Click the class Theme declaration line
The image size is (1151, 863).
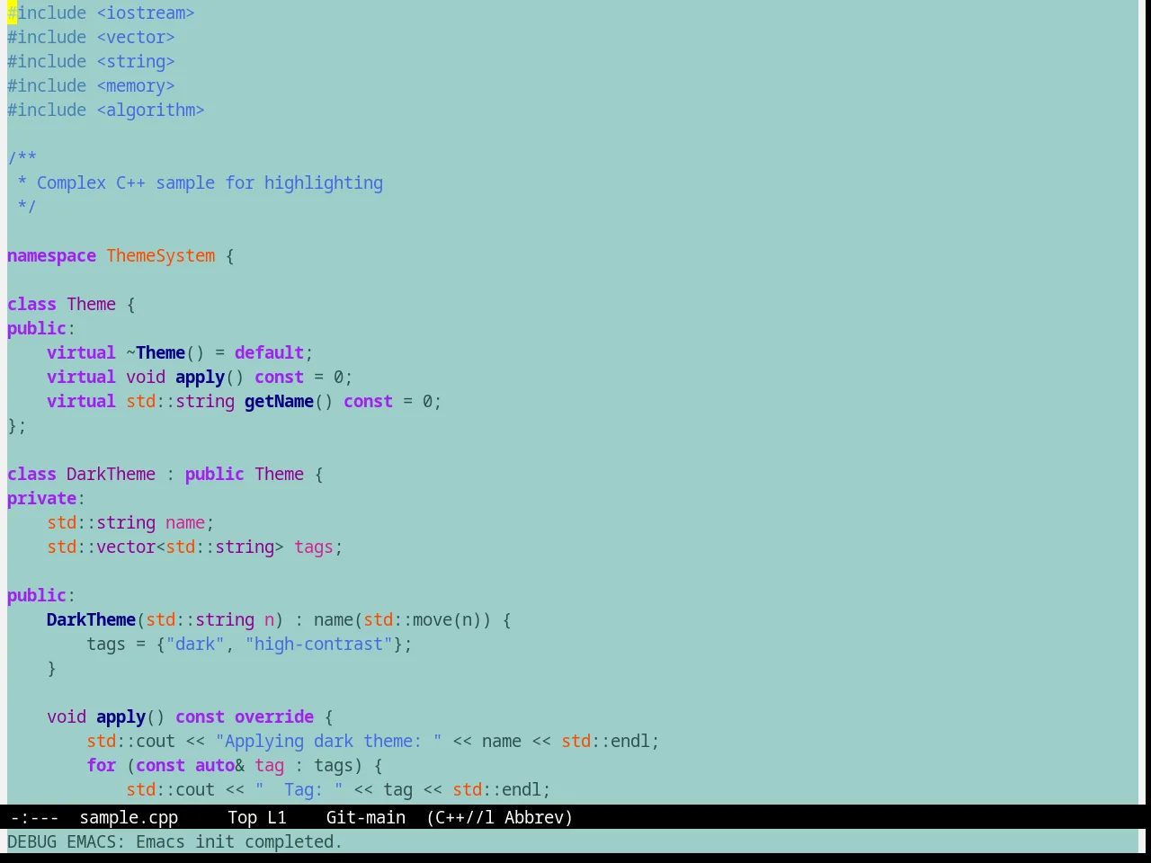click(x=71, y=304)
